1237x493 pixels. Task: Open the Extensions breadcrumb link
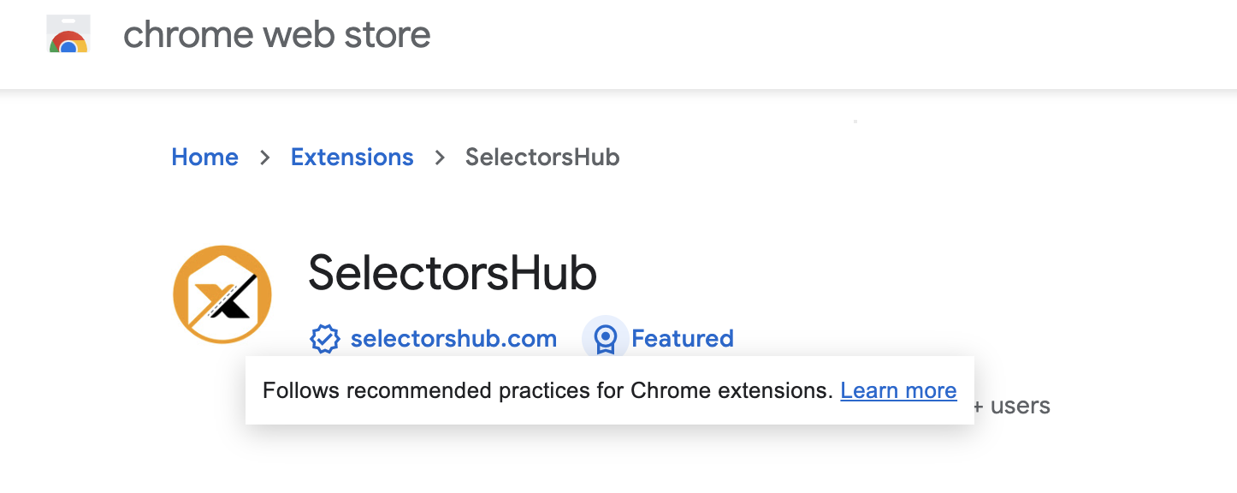click(352, 157)
